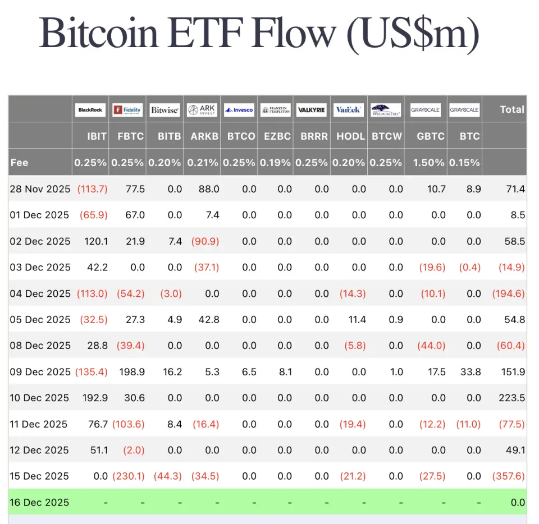
Task: Click the 15 Dec 2025 total (357.6)
Action: (508, 476)
